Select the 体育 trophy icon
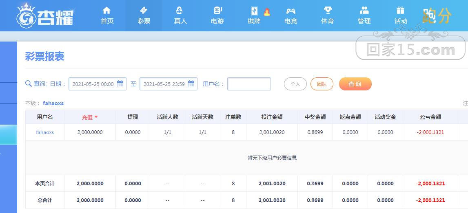Screen dimensions: 468x213 [328, 11]
